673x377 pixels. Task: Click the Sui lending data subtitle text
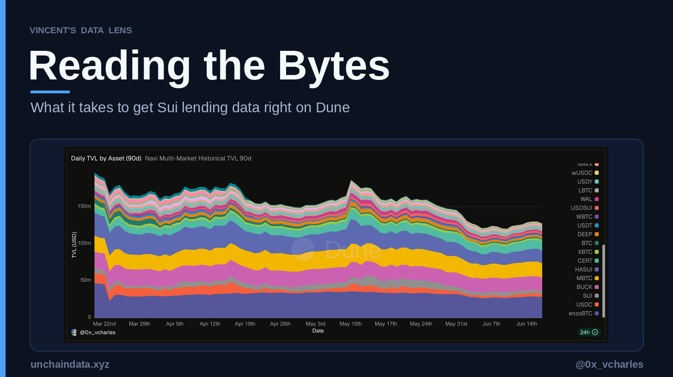coord(190,107)
